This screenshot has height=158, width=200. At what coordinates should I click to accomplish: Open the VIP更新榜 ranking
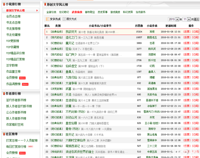[x=13, y=41]
